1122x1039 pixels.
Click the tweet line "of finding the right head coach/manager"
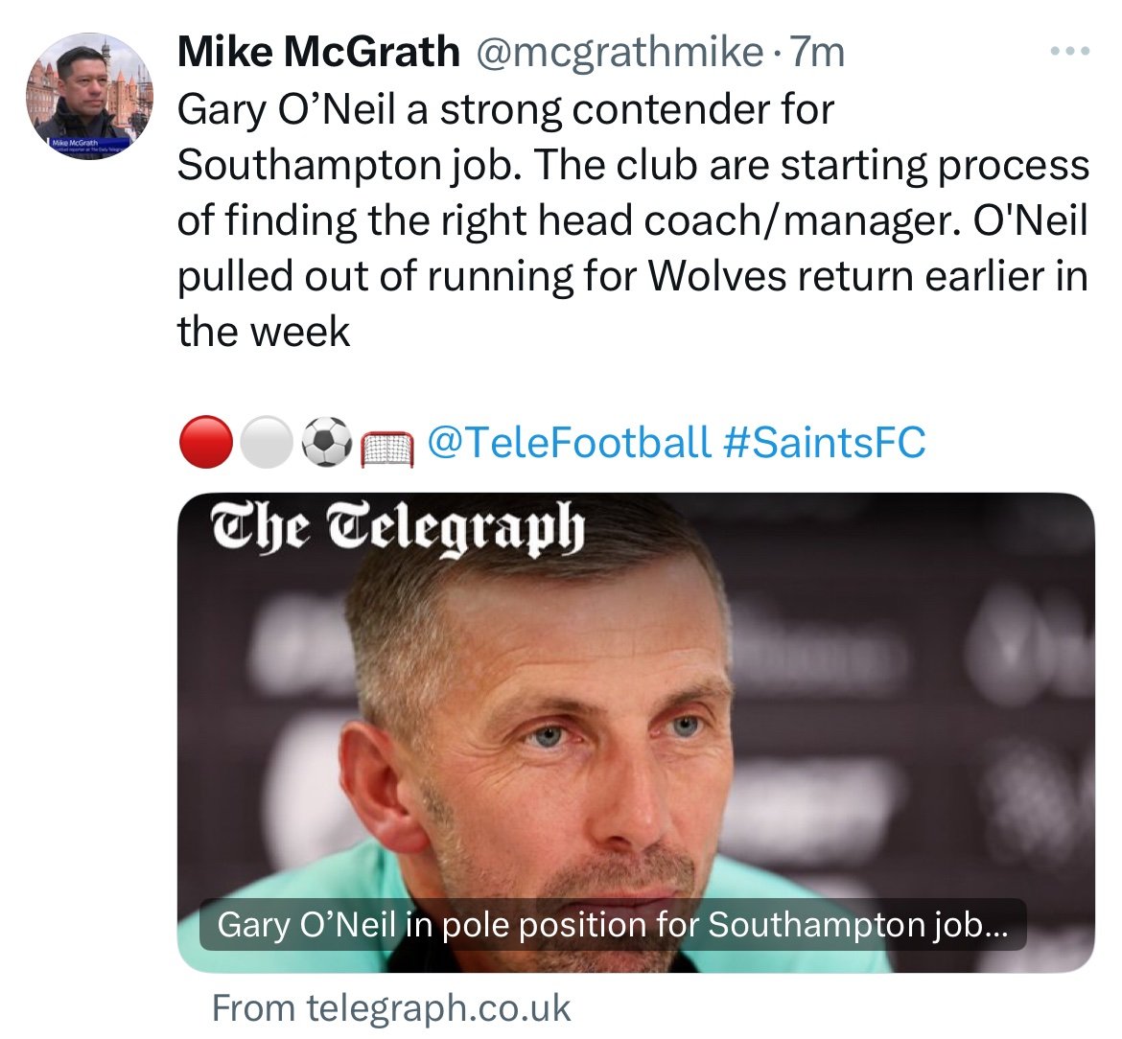pyautogui.click(x=633, y=220)
